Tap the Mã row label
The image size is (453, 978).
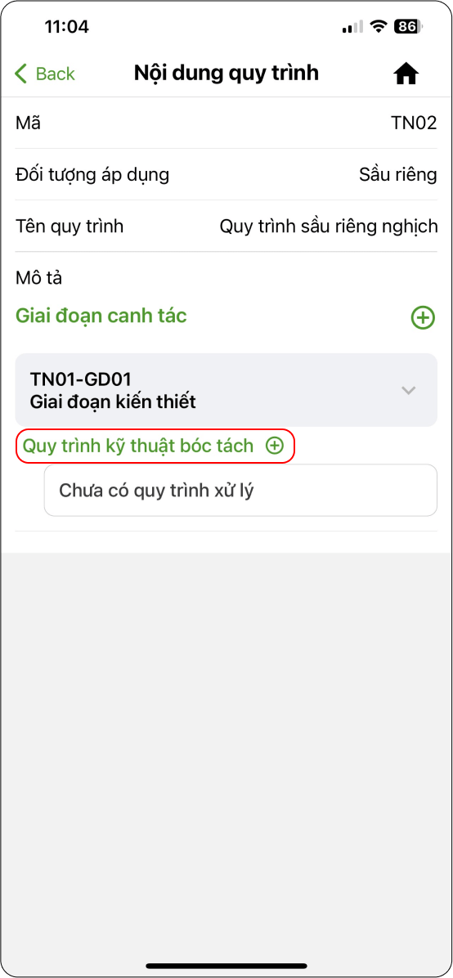coord(28,123)
